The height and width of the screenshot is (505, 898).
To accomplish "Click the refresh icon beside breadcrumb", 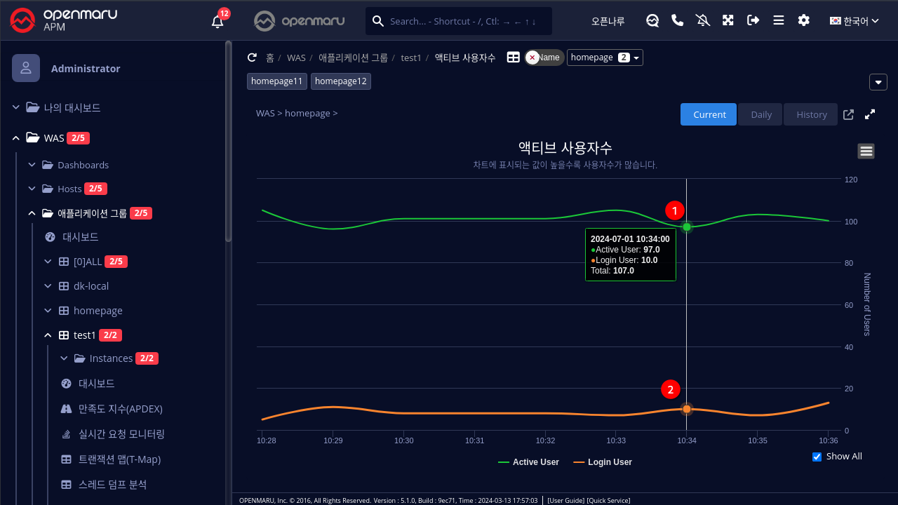I will tap(253, 58).
